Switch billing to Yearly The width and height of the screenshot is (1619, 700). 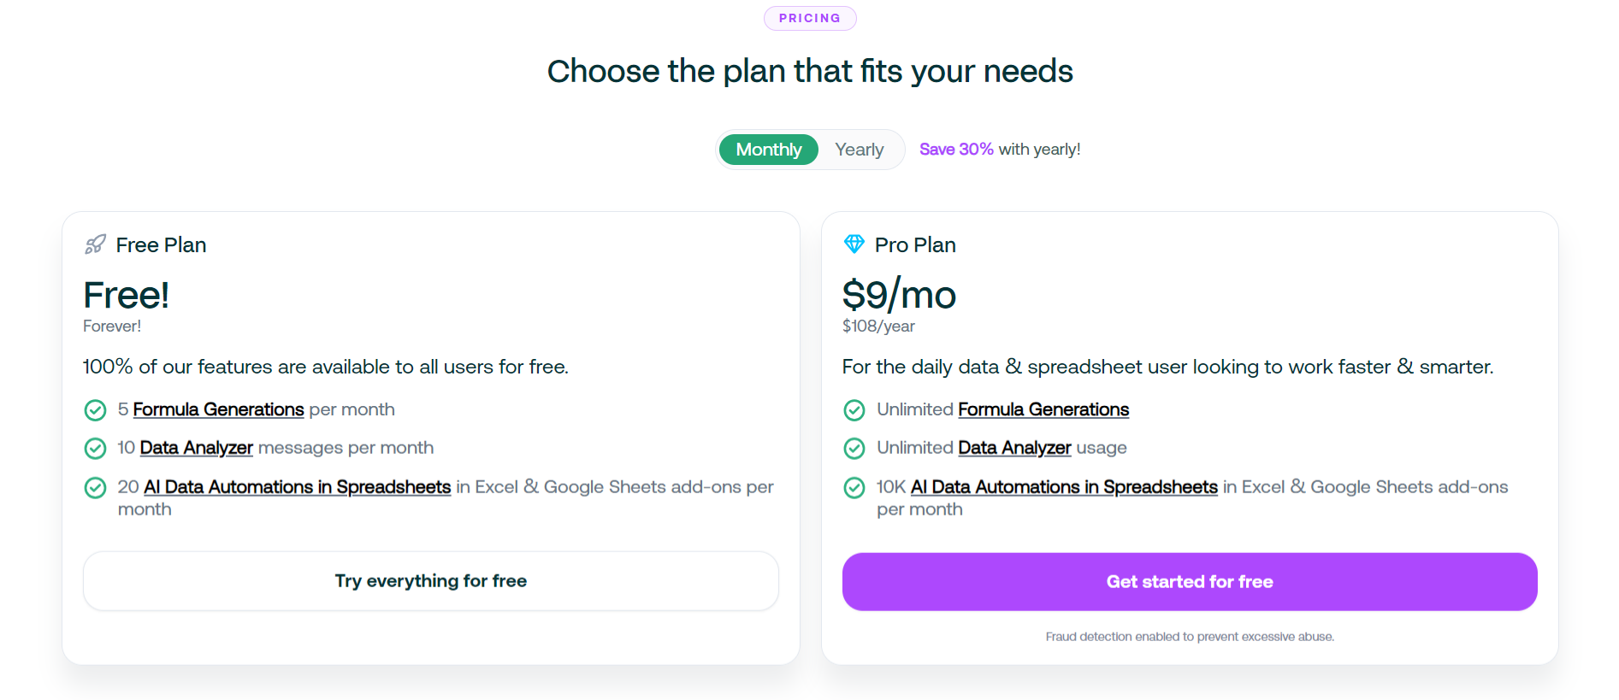pyautogui.click(x=859, y=150)
